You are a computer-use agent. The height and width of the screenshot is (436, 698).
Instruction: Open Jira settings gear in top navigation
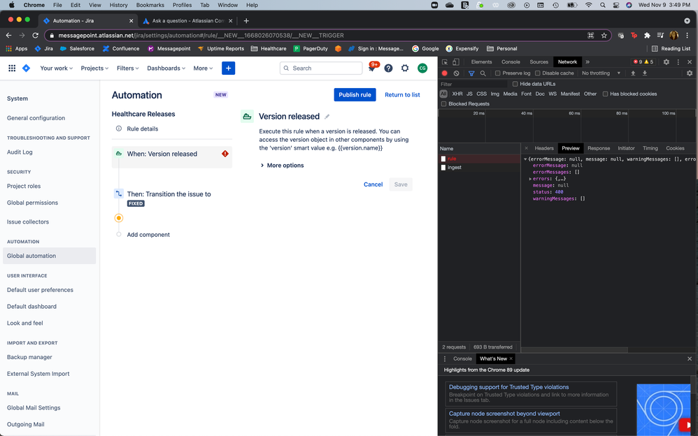[405, 68]
